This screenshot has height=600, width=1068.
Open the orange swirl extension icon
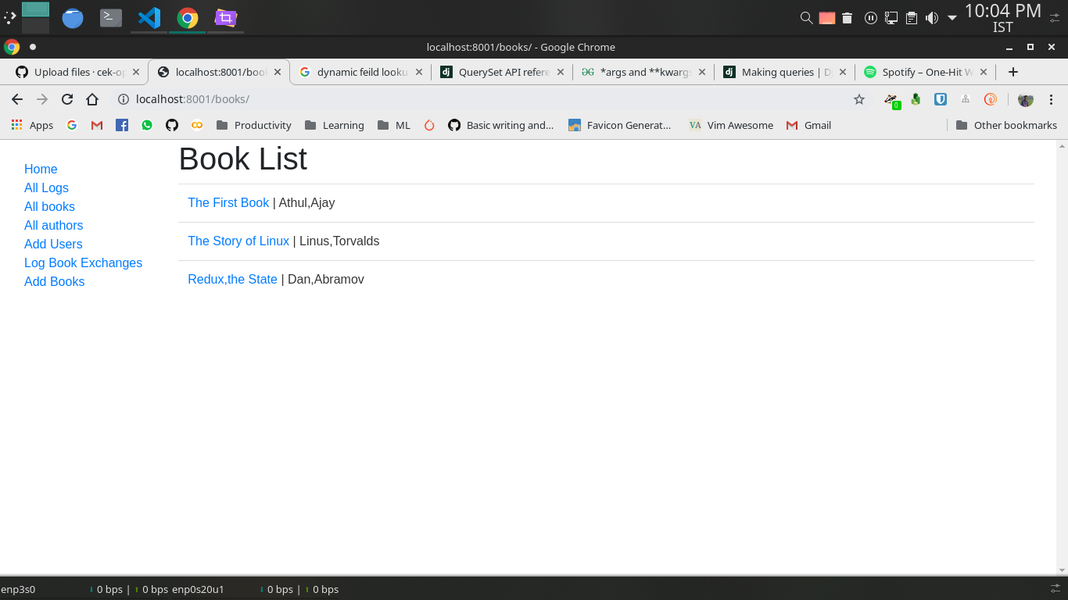pyautogui.click(x=990, y=99)
